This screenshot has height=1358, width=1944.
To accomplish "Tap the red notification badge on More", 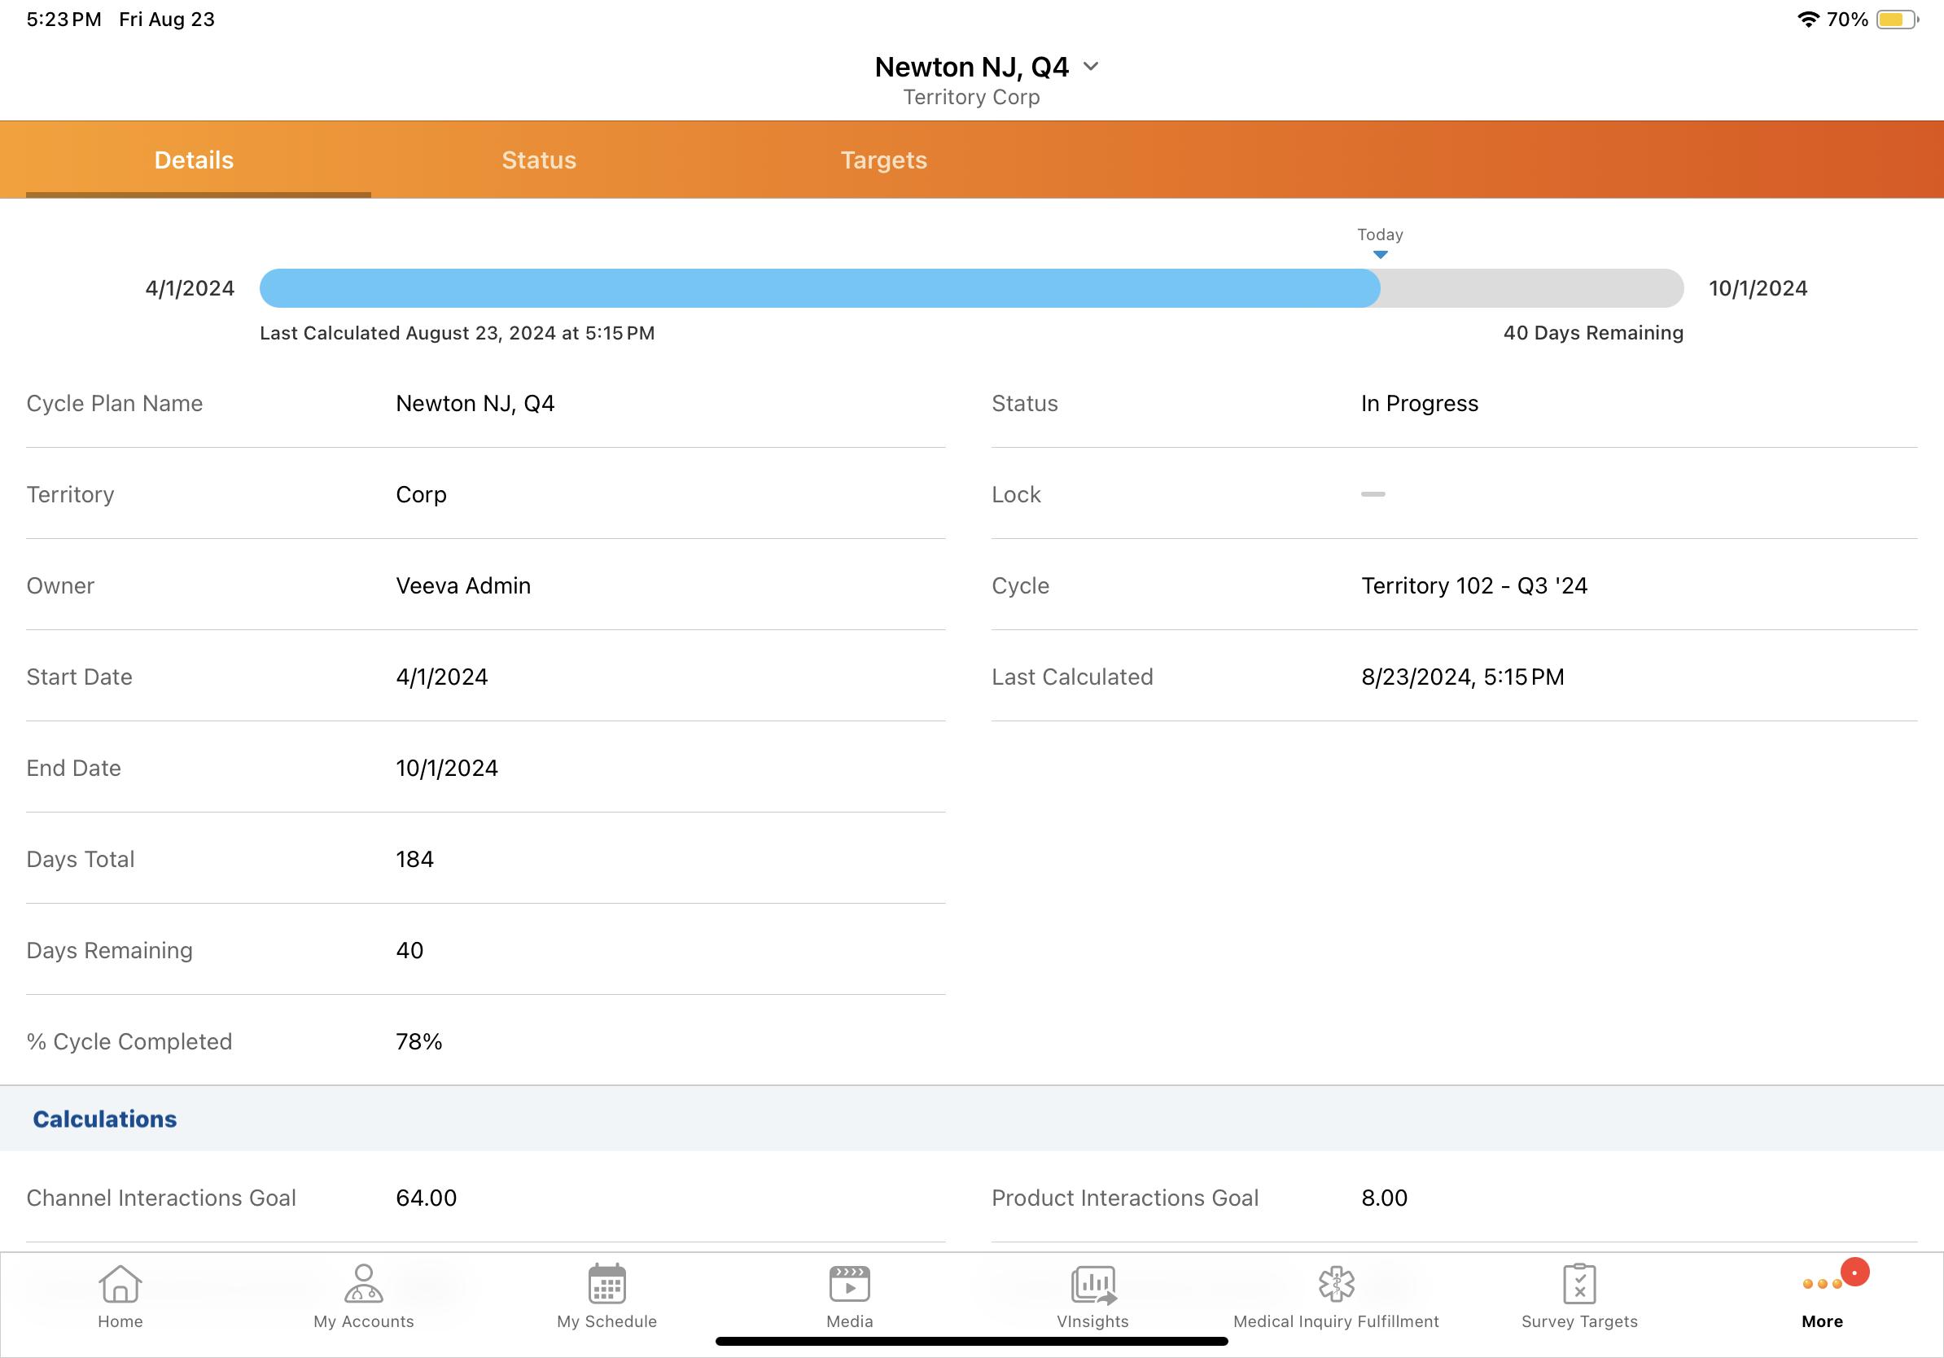I will click(x=1854, y=1273).
